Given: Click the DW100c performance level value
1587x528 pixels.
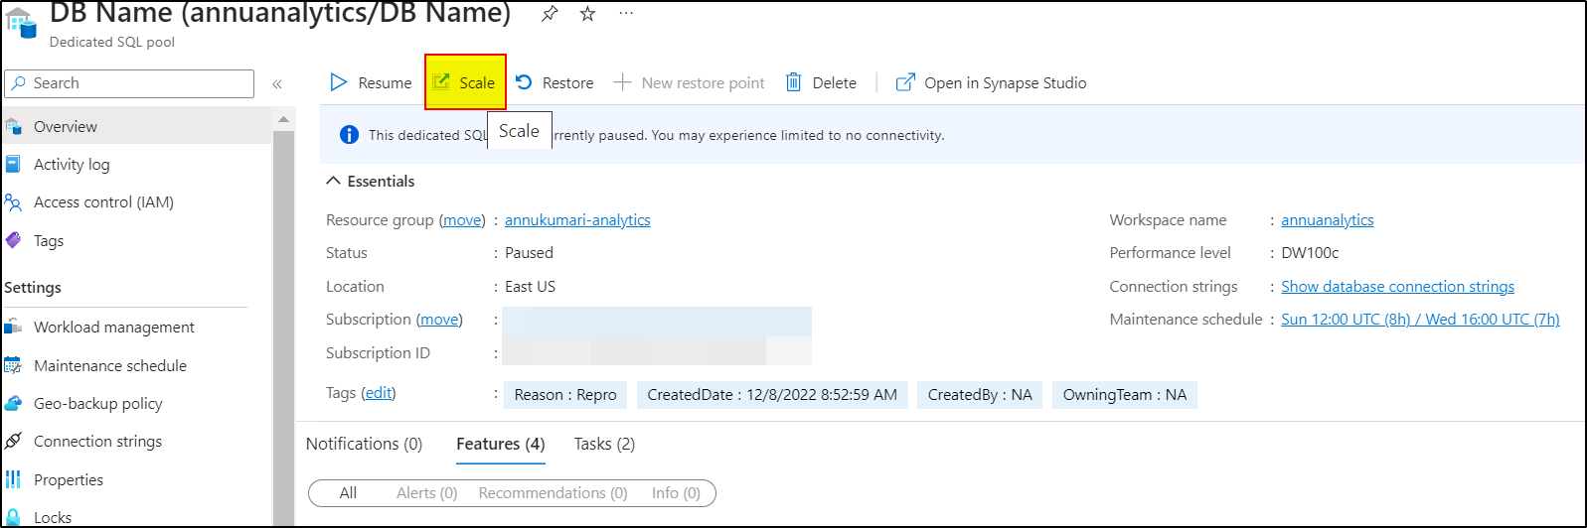Looking at the screenshot, I should [x=1310, y=253].
